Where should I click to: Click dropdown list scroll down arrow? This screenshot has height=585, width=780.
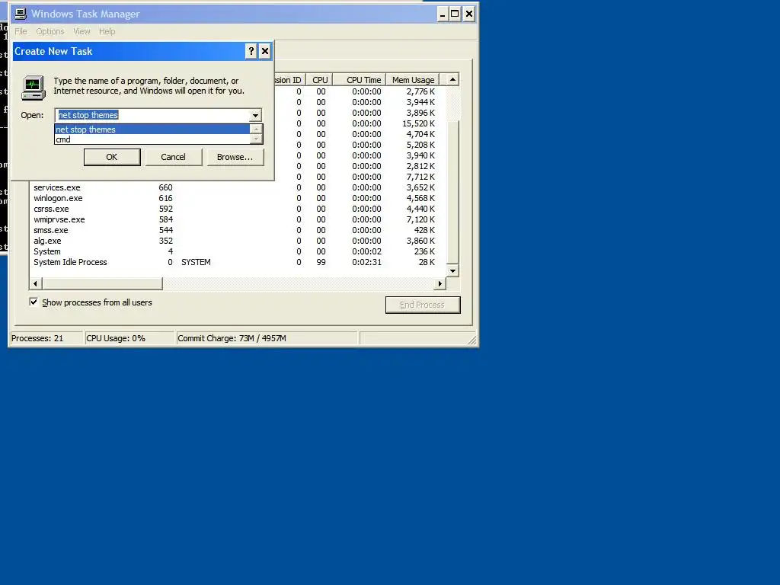click(x=256, y=139)
